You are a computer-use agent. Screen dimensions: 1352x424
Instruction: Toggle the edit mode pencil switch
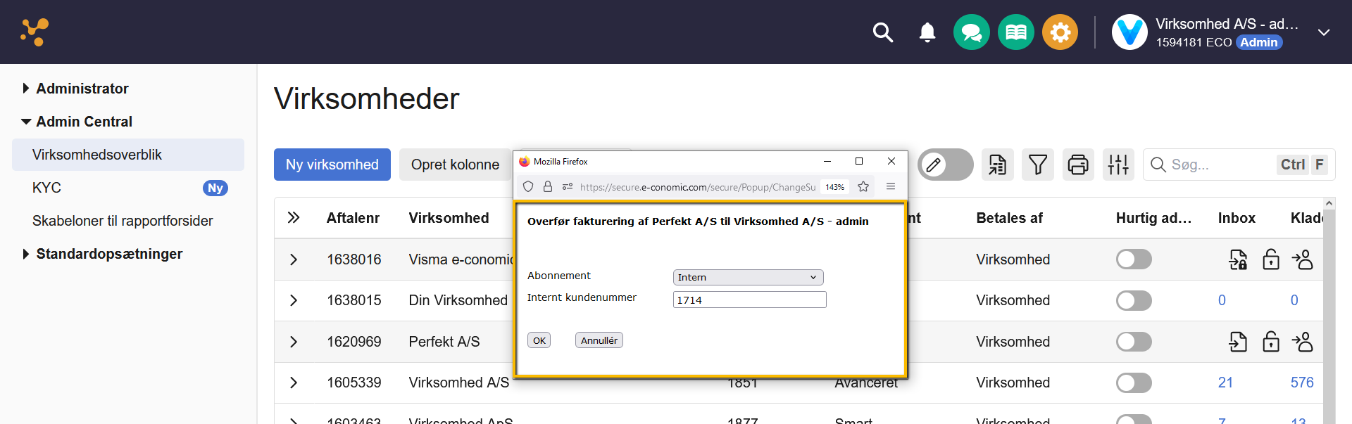click(x=945, y=165)
